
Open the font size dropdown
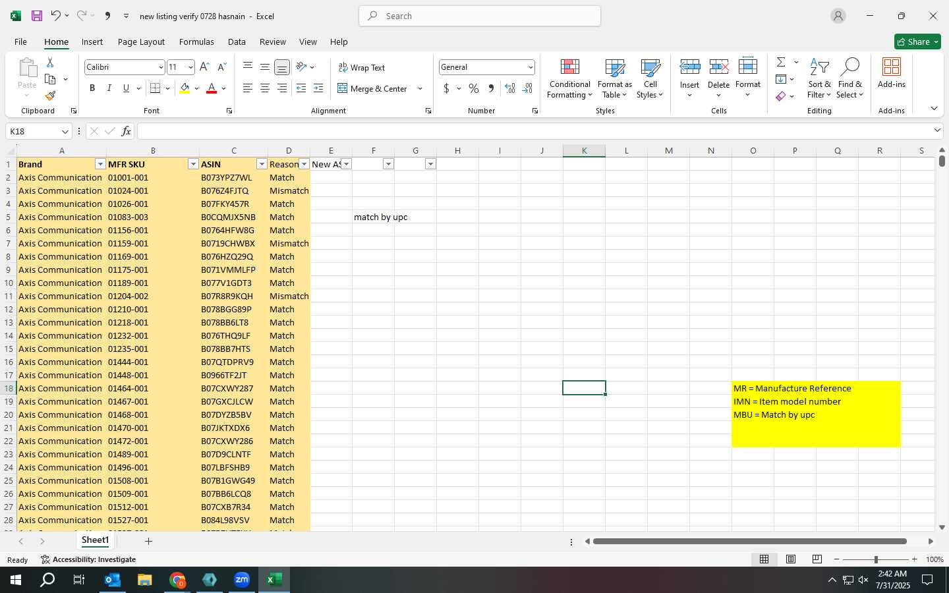(190, 67)
